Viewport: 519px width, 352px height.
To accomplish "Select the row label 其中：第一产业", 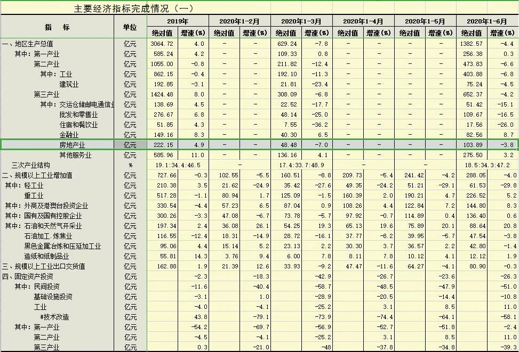I will [37, 54].
